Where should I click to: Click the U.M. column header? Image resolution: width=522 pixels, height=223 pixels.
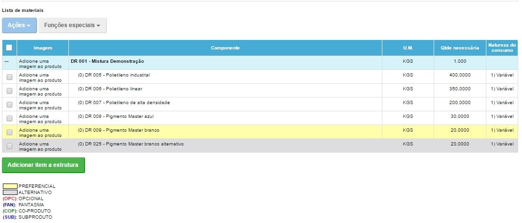click(x=408, y=48)
